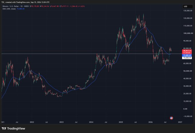Click the 10,000.00 price axis label

tap(188, 101)
